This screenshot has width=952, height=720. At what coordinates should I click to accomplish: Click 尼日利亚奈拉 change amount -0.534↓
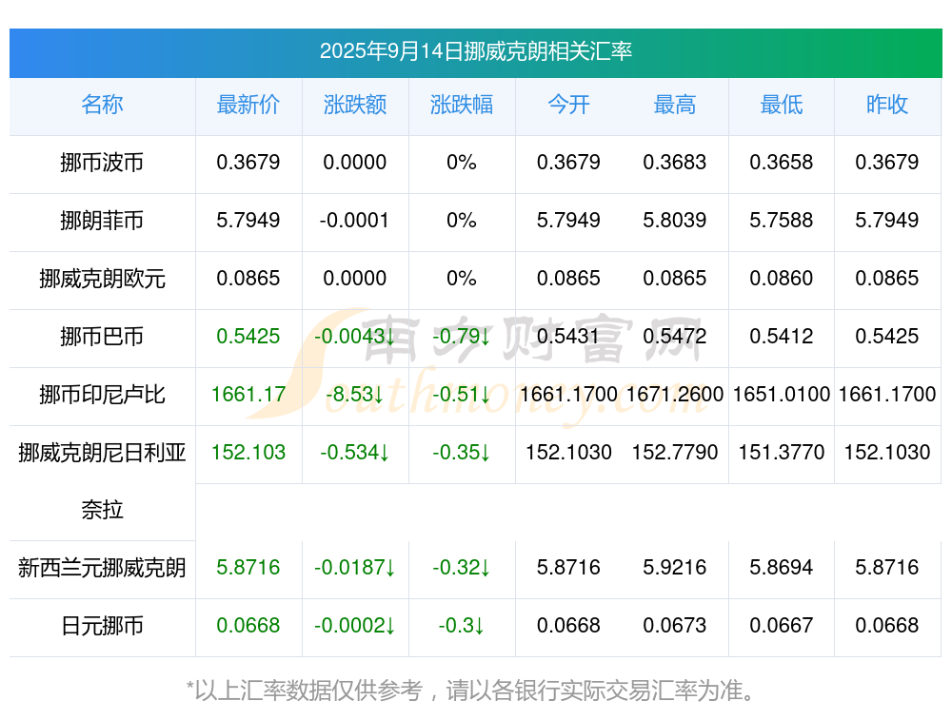pos(354,452)
